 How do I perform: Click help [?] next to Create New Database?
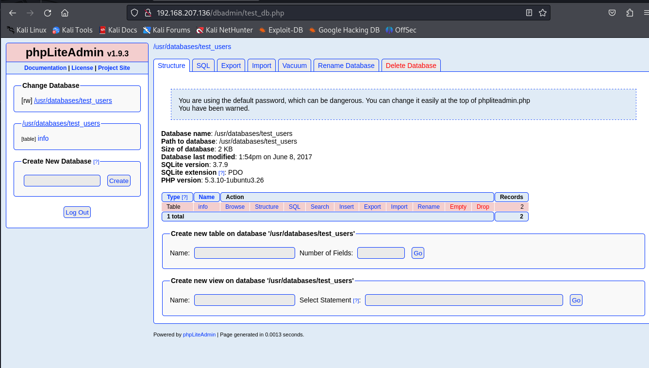96,162
